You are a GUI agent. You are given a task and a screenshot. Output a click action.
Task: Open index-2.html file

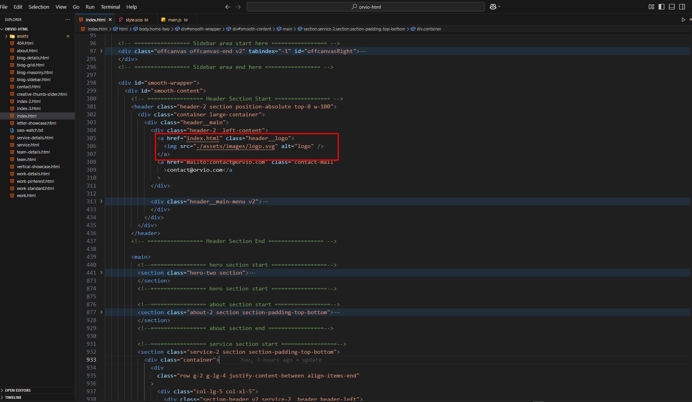[x=29, y=101]
